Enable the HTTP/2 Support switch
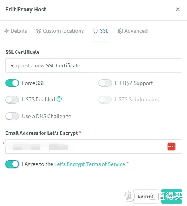 (105, 83)
